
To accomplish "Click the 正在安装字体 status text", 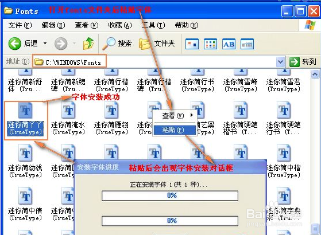I will (168, 185).
